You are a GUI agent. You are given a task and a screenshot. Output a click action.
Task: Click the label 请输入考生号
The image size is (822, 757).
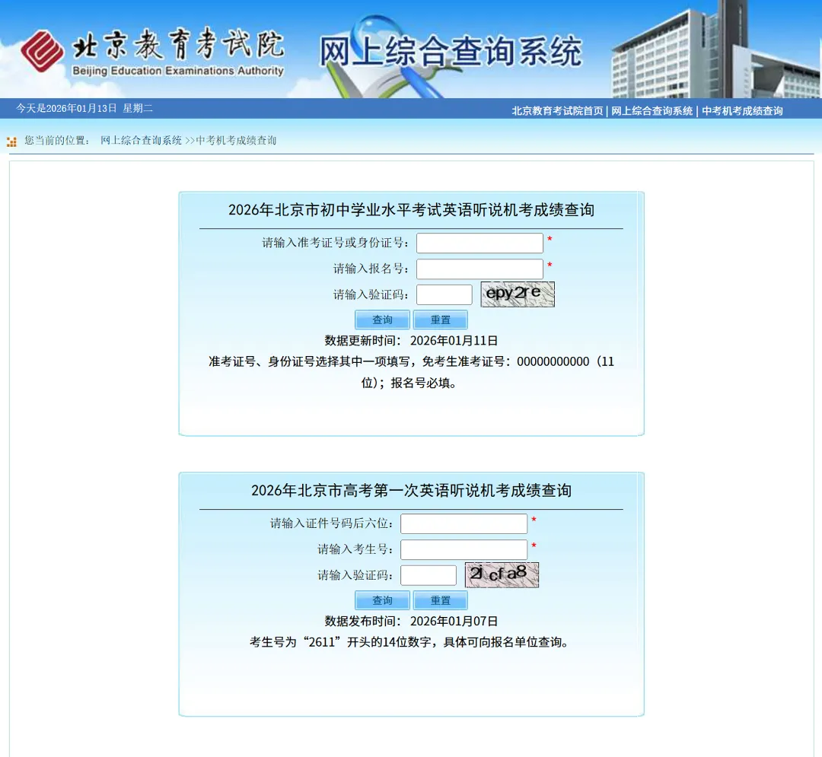coord(355,549)
